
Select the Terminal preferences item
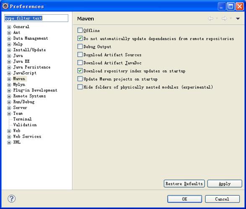(x=22, y=119)
